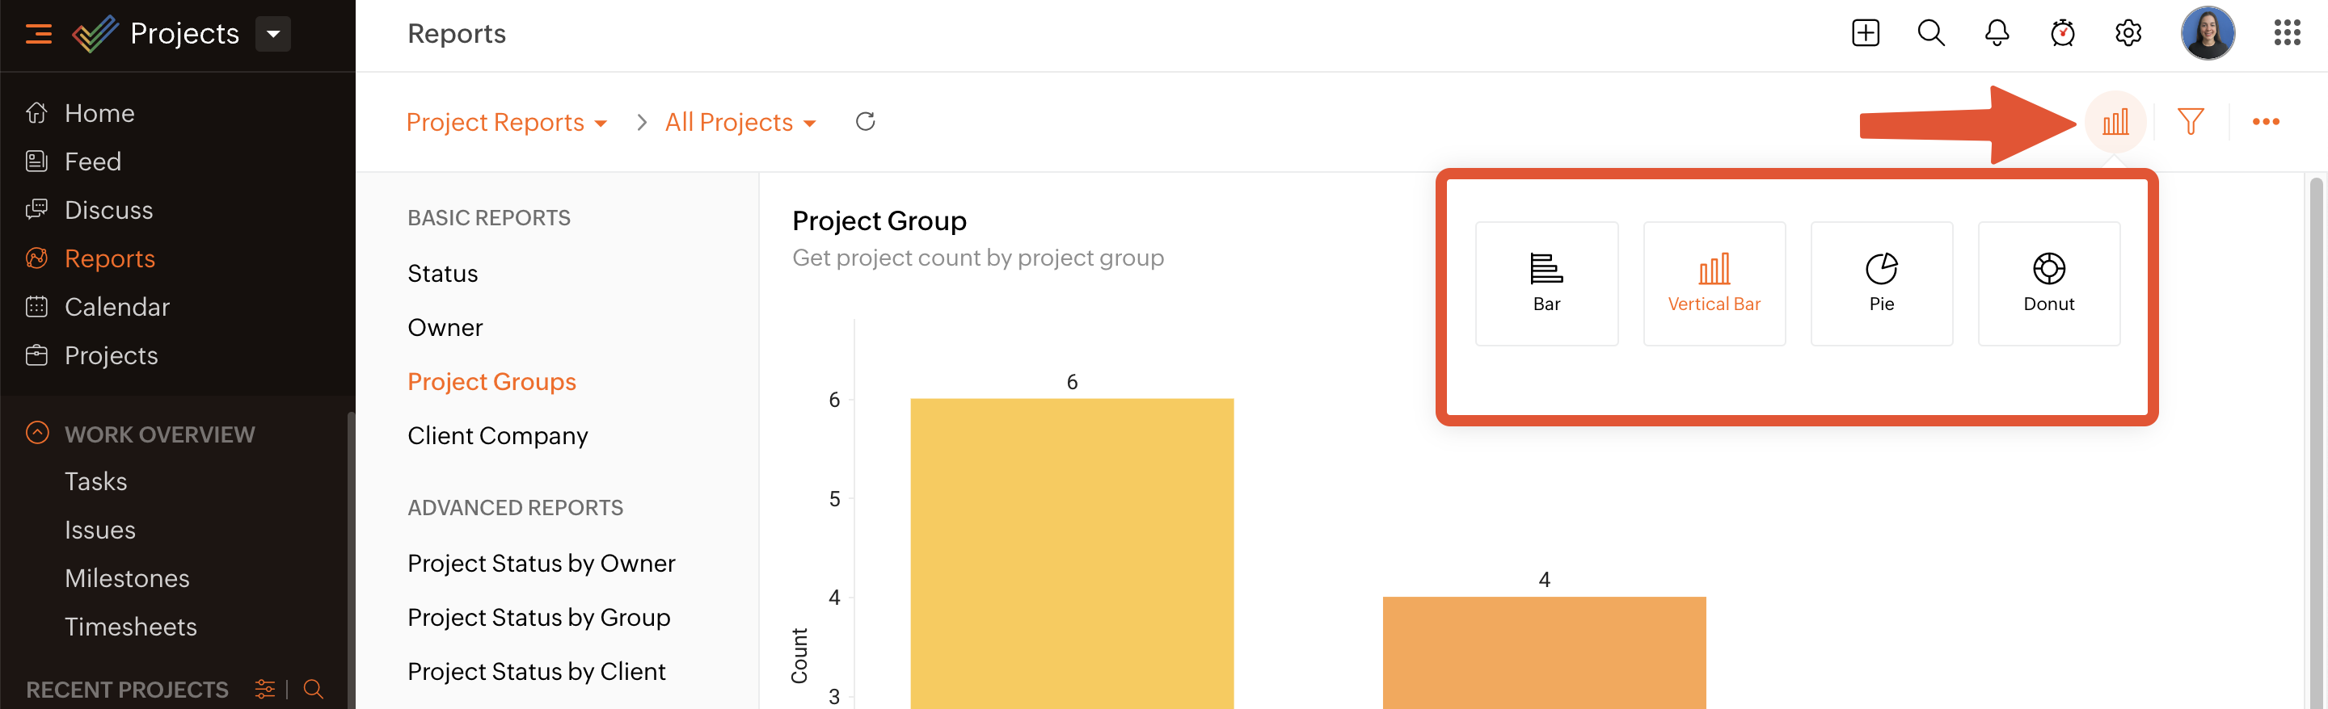Select Bar chart type

click(1546, 283)
